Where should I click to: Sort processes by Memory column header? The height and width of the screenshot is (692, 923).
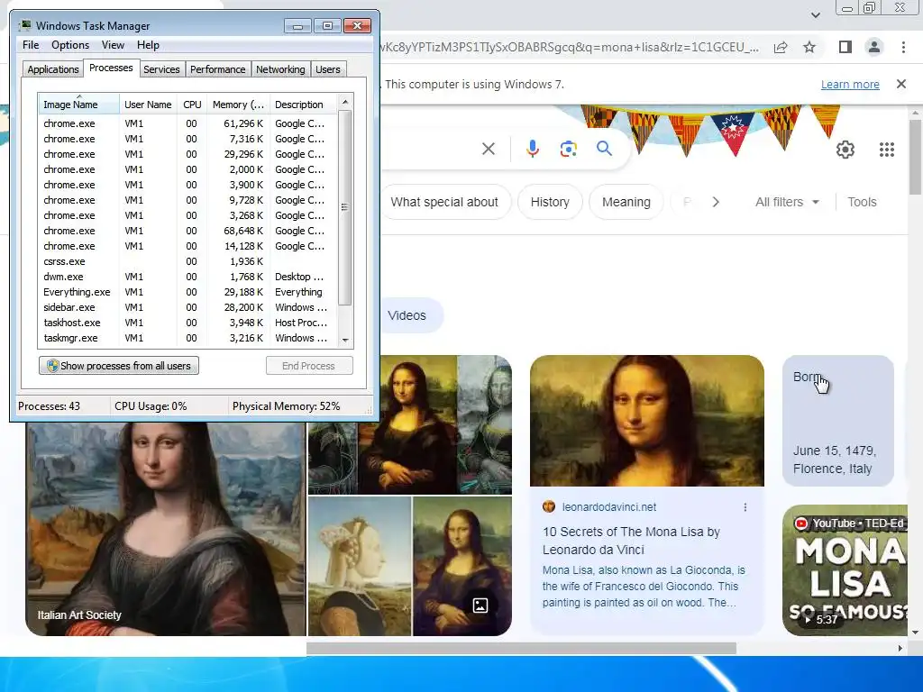(238, 105)
